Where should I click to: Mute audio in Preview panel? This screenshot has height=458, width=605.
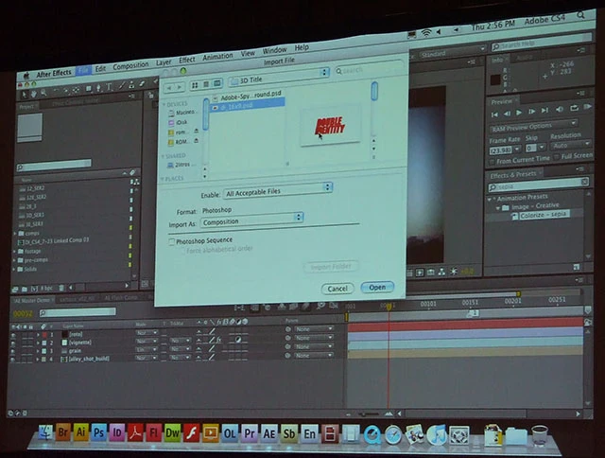pyautogui.click(x=559, y=110)
